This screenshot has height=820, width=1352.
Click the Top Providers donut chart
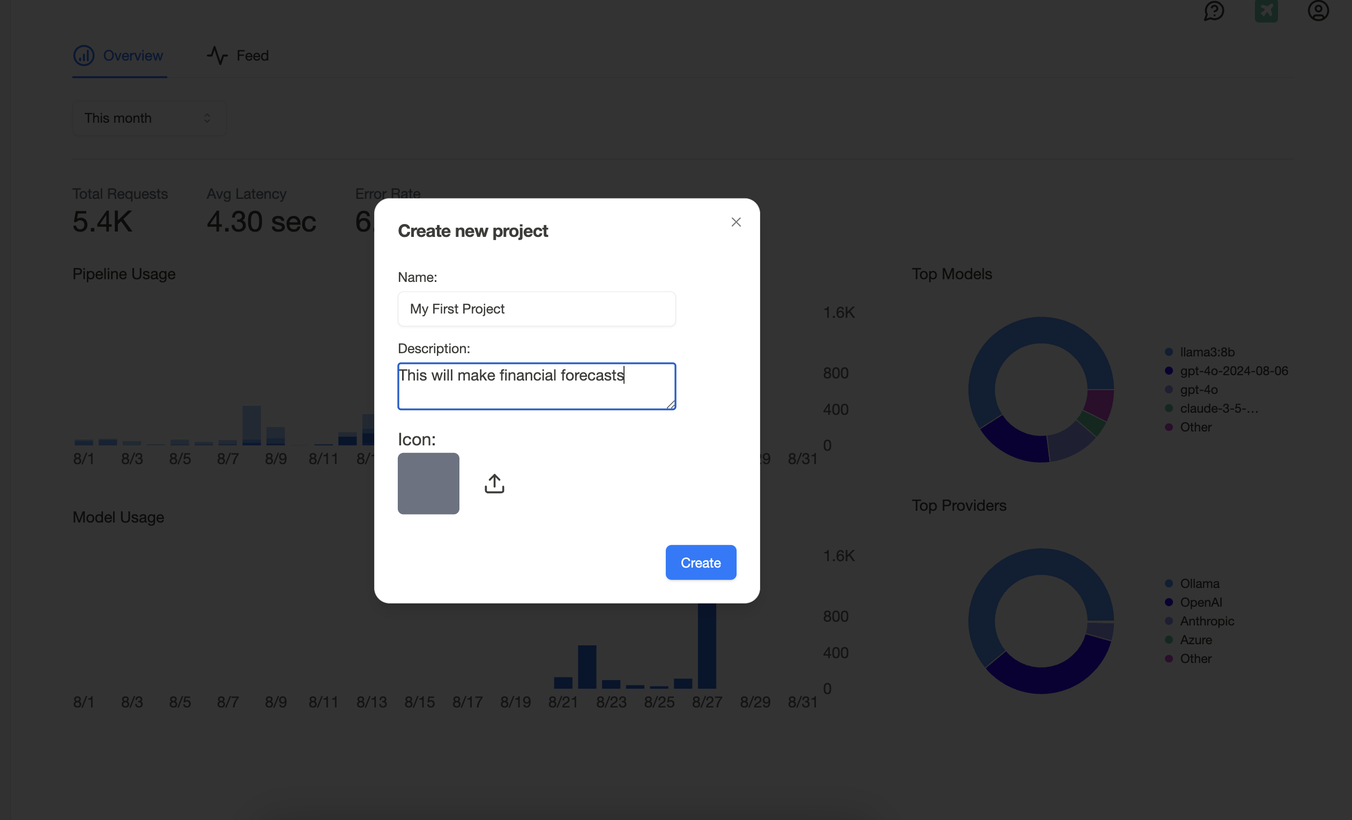click(1041, 621)
